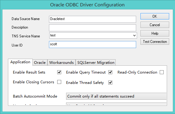This screenshot has width=175, height=114.
Task: Click the Description label
Action: (x=20, y=27)
